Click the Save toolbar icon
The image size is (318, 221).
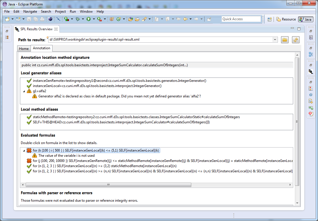tap(29, 19)
